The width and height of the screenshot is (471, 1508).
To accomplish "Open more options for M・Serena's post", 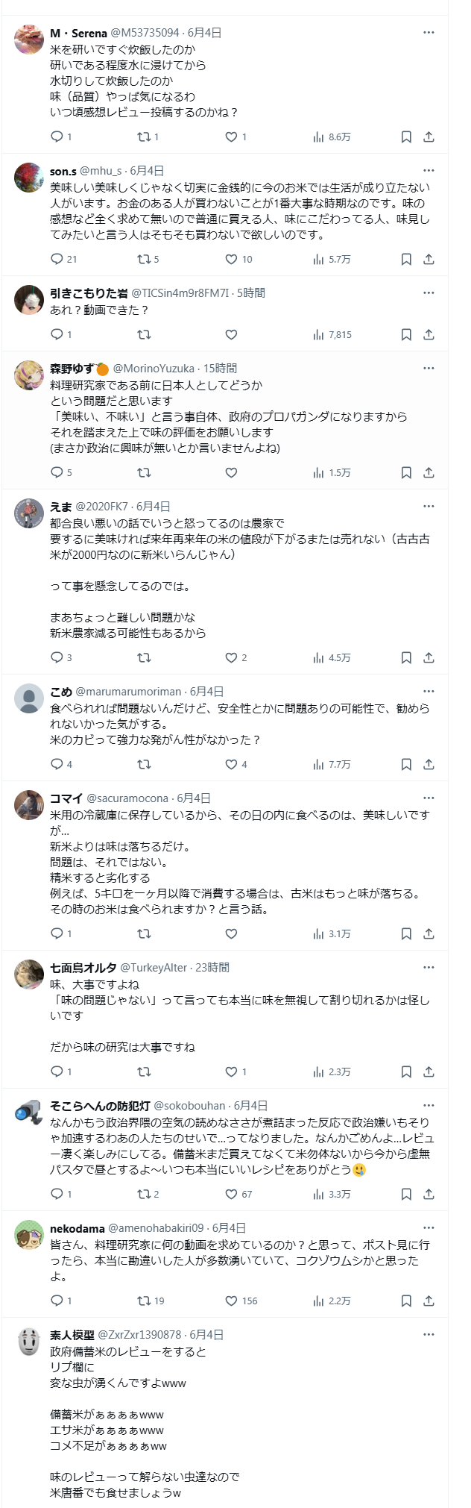I will 429,32.
